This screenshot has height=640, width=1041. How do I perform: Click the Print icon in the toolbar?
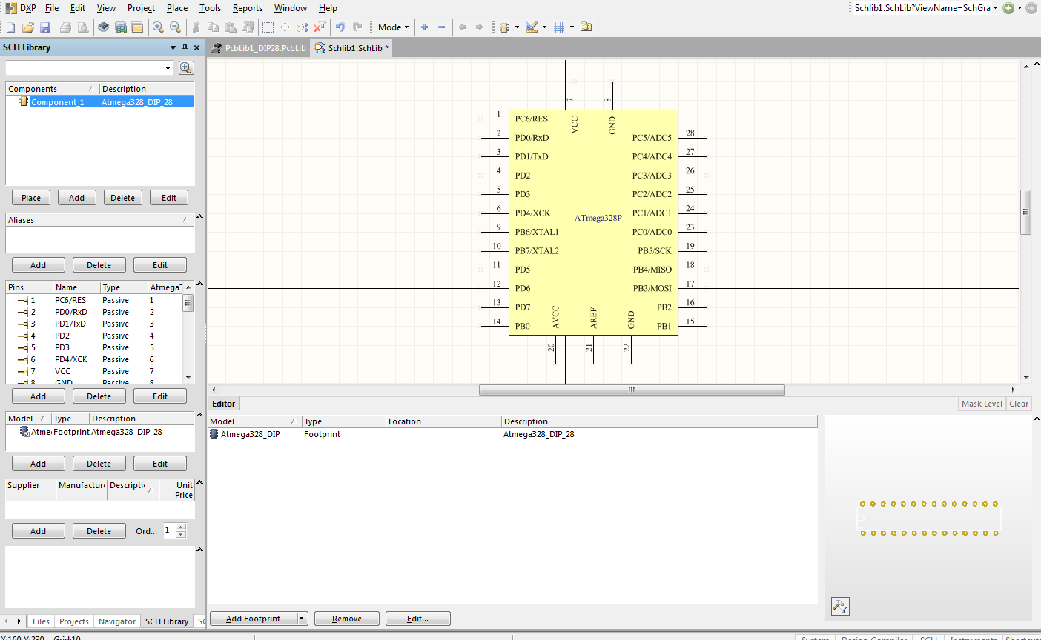click(65, 27)
